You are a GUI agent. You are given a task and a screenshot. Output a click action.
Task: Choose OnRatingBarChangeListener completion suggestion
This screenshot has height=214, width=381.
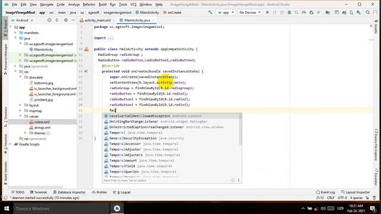pyautogui.click(x=171, y=121)
